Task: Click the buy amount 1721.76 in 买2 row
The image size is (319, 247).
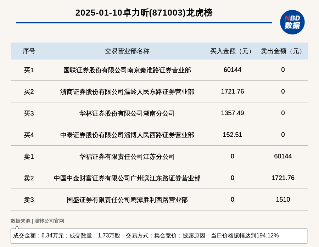Action: (232, 91)
